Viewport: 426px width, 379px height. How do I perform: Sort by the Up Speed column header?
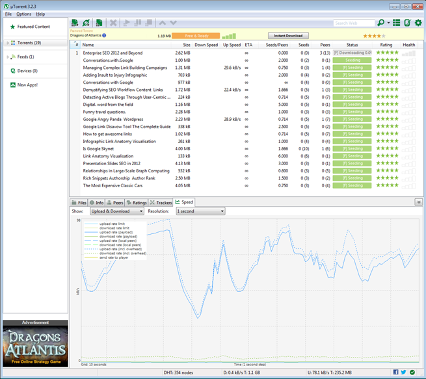[x=232, y=45]
